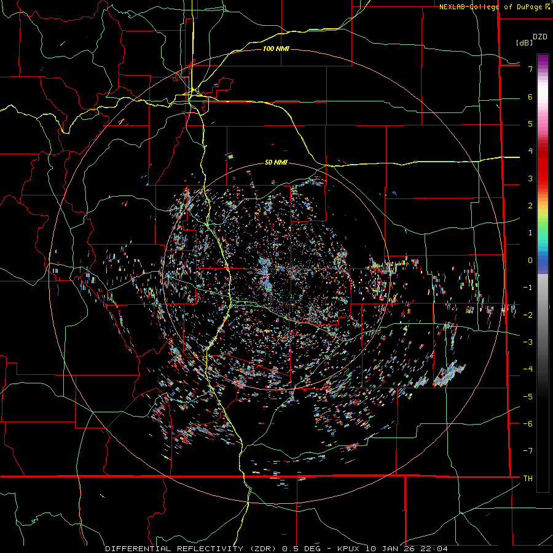Click the 1 dB value on color scale

[x=530, y=233]
